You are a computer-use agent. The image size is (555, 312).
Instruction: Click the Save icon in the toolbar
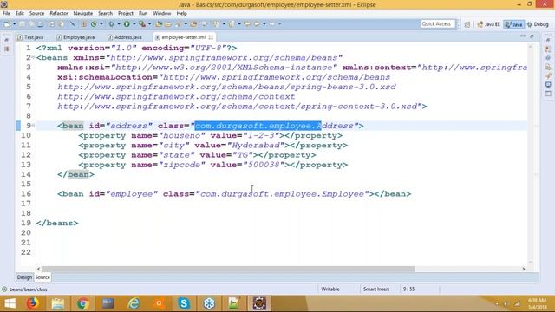point(22,24)
